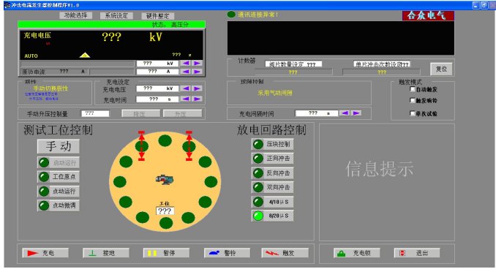
Task: Click the 降压 button
Action: (141, 113)
